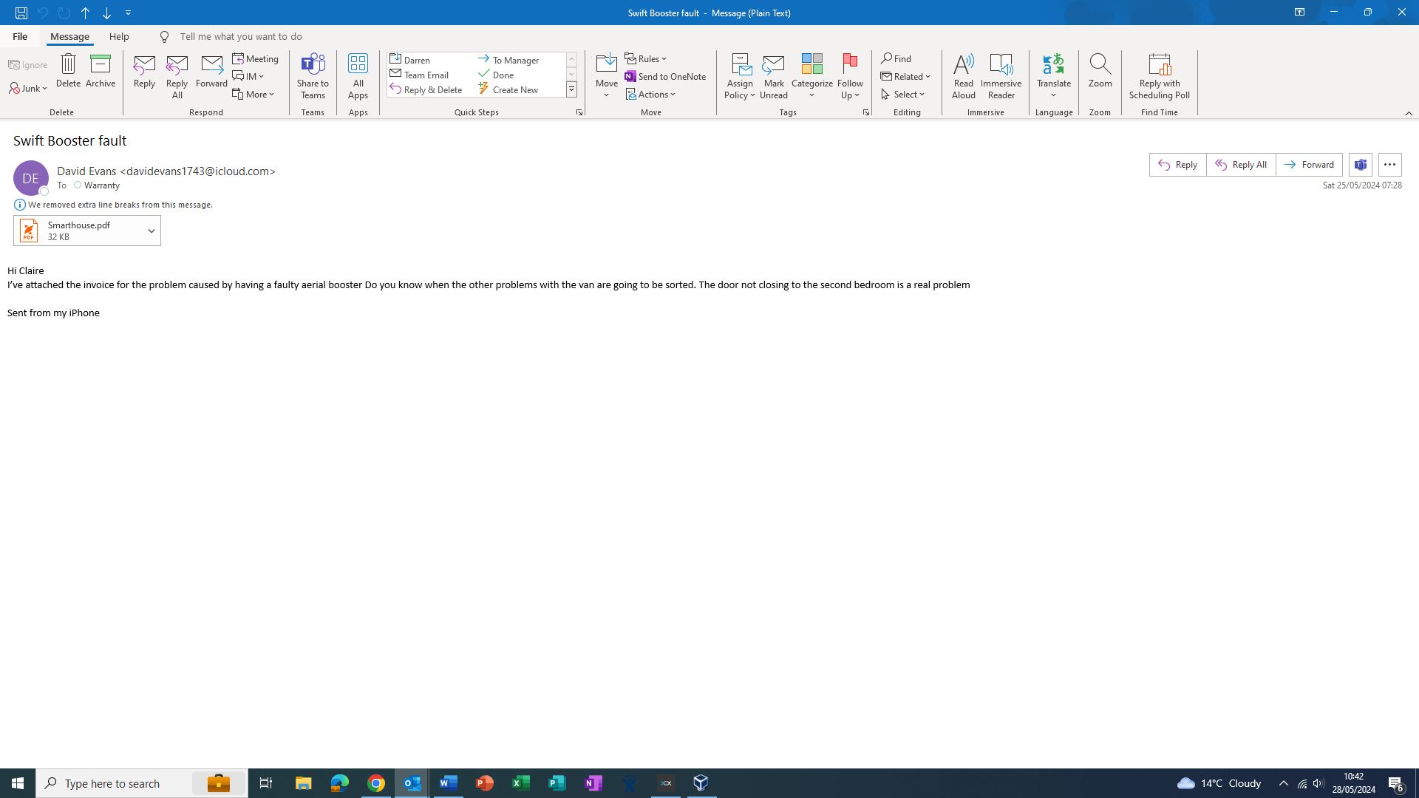
Task: Archive this message via ribbon icon
Action: point(101,65)
